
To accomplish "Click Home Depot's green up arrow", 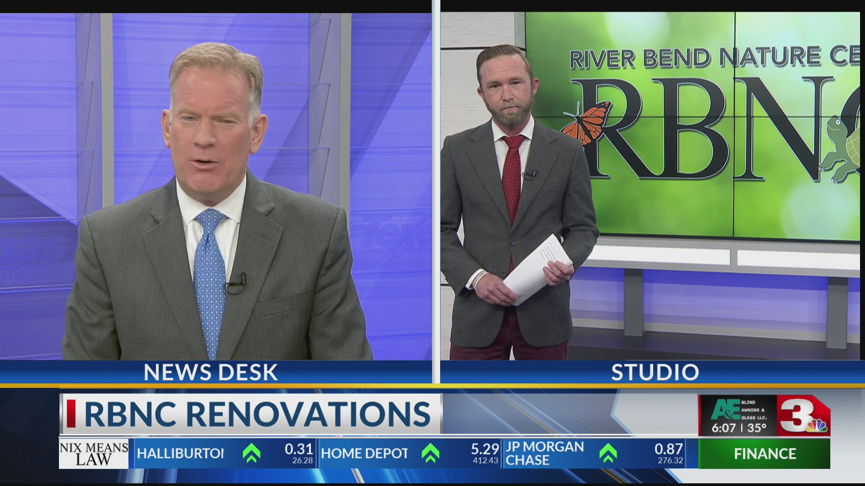I will 430,454.
